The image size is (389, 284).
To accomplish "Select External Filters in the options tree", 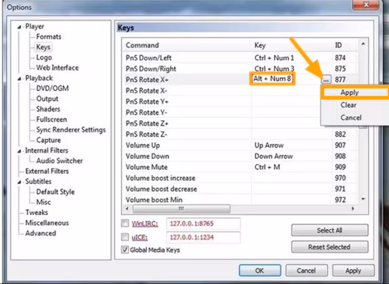I will click(x=47, y=171).
